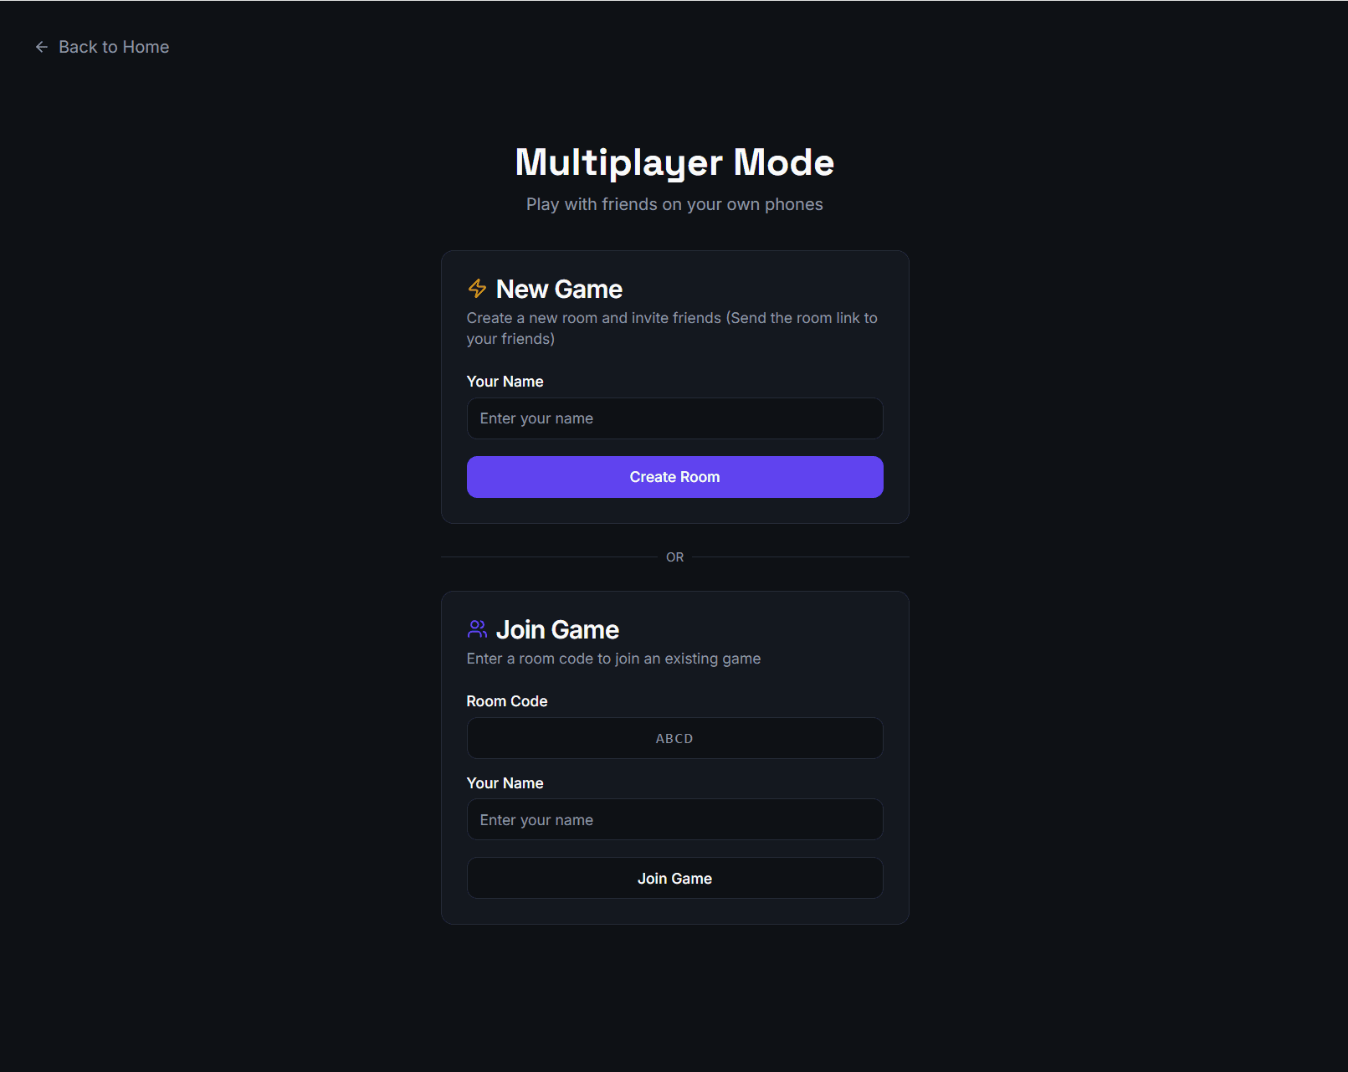This screenshot has height=1072, width=1348.
Task: Click the Room Code field showing ABCD
Action: click(x=674, y=738)
